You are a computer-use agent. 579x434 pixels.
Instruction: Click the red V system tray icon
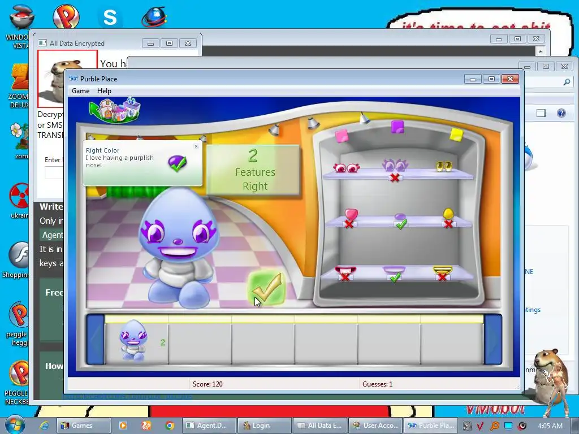pyautogui.click(x=480, y=426)
